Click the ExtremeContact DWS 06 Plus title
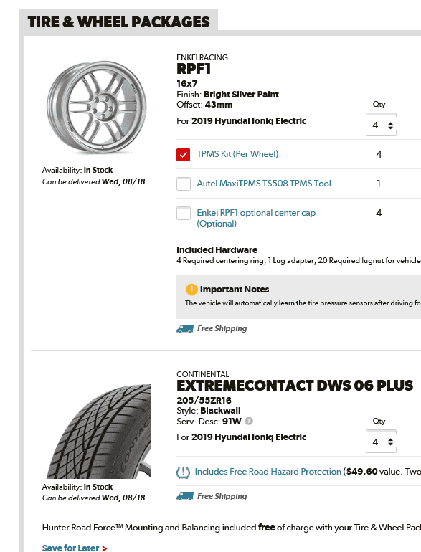 295,386
